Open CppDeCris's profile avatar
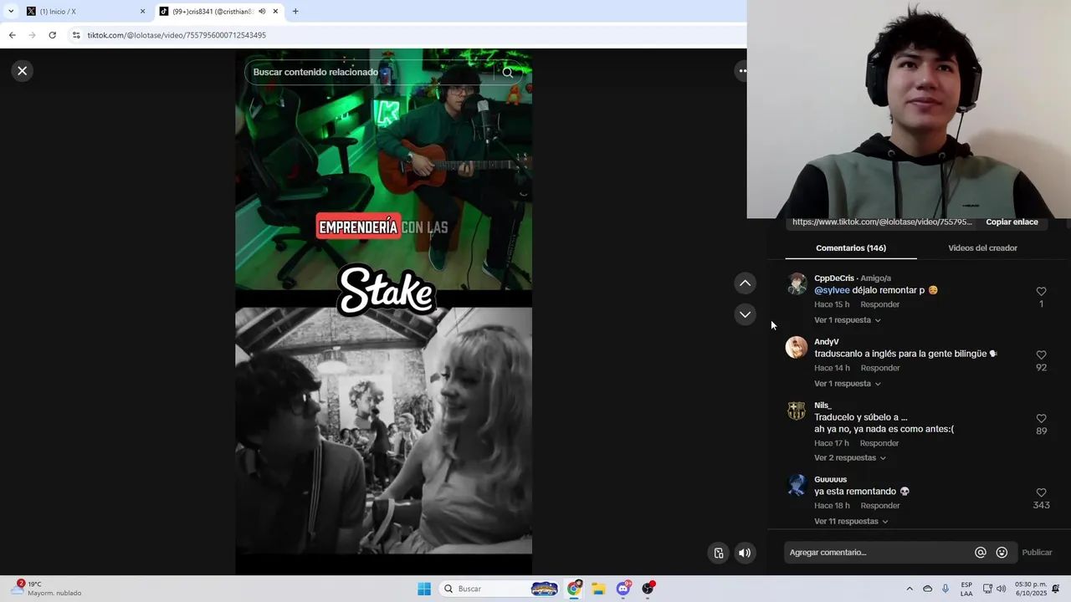1071x602 pixels. (x=797, y=283)
